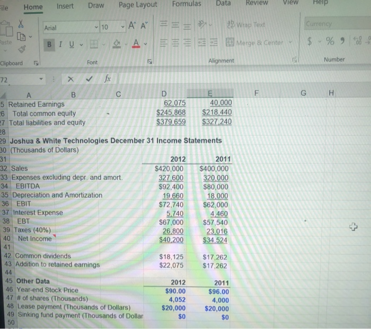
Task: Toggle Underline formatting
Action: pyautogui.click(x=72, y=44)
